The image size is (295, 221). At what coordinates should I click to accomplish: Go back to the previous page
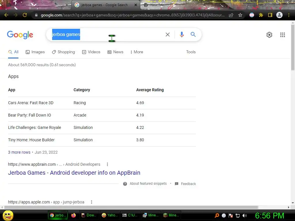[6, 15]
